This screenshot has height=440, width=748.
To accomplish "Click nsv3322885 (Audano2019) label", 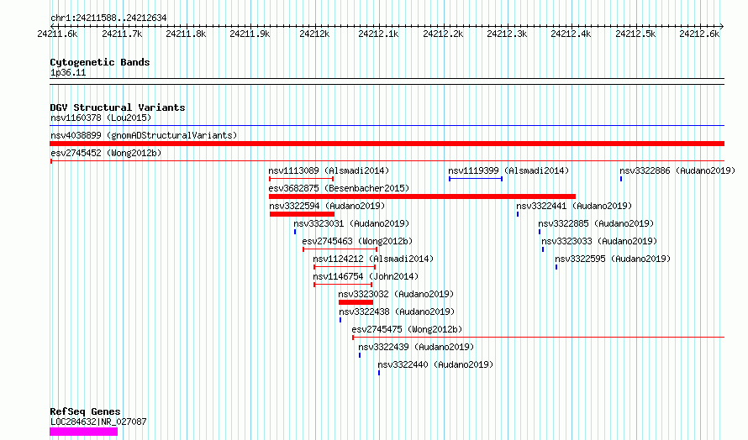I will pos(596,223).
